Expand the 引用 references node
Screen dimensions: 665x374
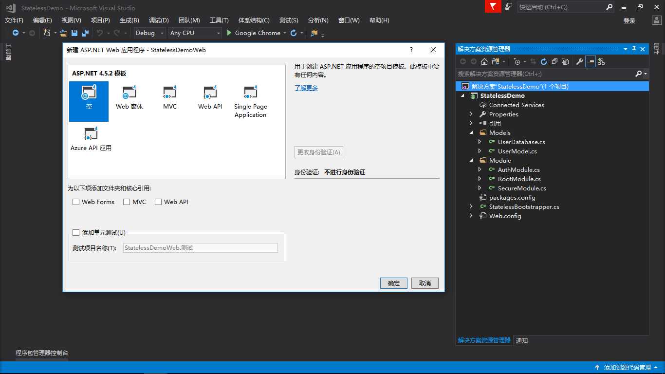tap(471, 123)
